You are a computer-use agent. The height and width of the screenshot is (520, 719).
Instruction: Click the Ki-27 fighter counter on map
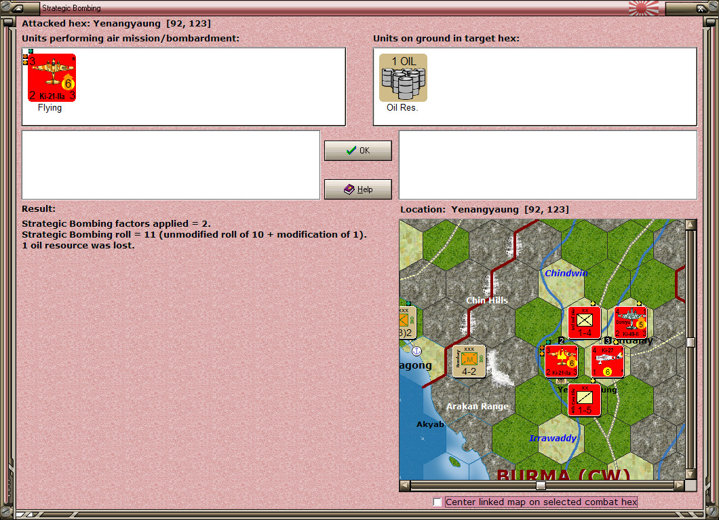pyautogui.click(x=608, y=361)
